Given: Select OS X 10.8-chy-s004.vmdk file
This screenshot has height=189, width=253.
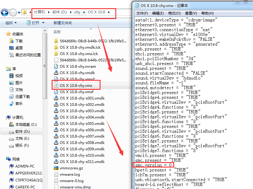Looking at the screenshot, I should pos(79,117).
